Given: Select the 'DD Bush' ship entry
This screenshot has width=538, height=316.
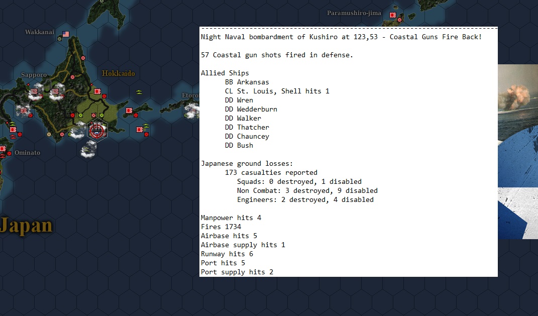Looking at the screenshot, I should [x=239, y=145].
